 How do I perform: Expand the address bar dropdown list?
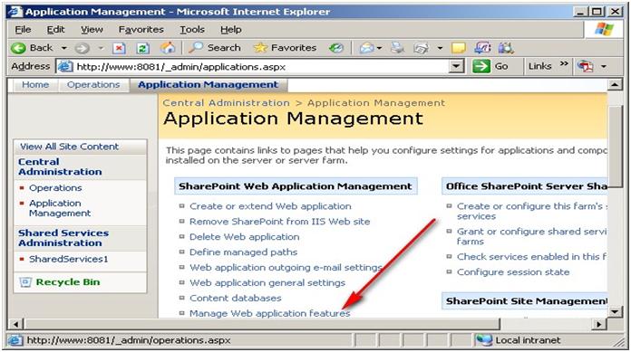[456, 66]
